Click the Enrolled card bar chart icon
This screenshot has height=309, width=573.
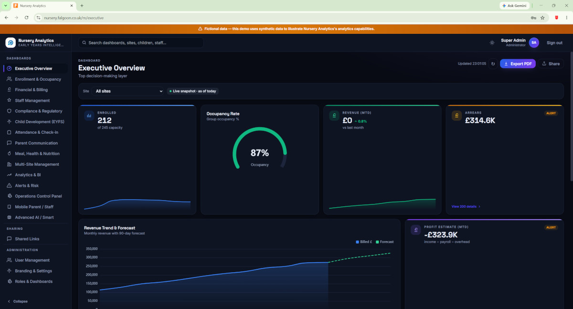[89, 116]
